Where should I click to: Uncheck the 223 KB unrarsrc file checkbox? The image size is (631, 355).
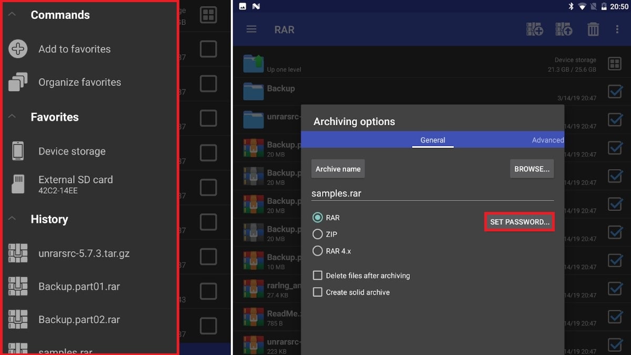coord(615,344)
